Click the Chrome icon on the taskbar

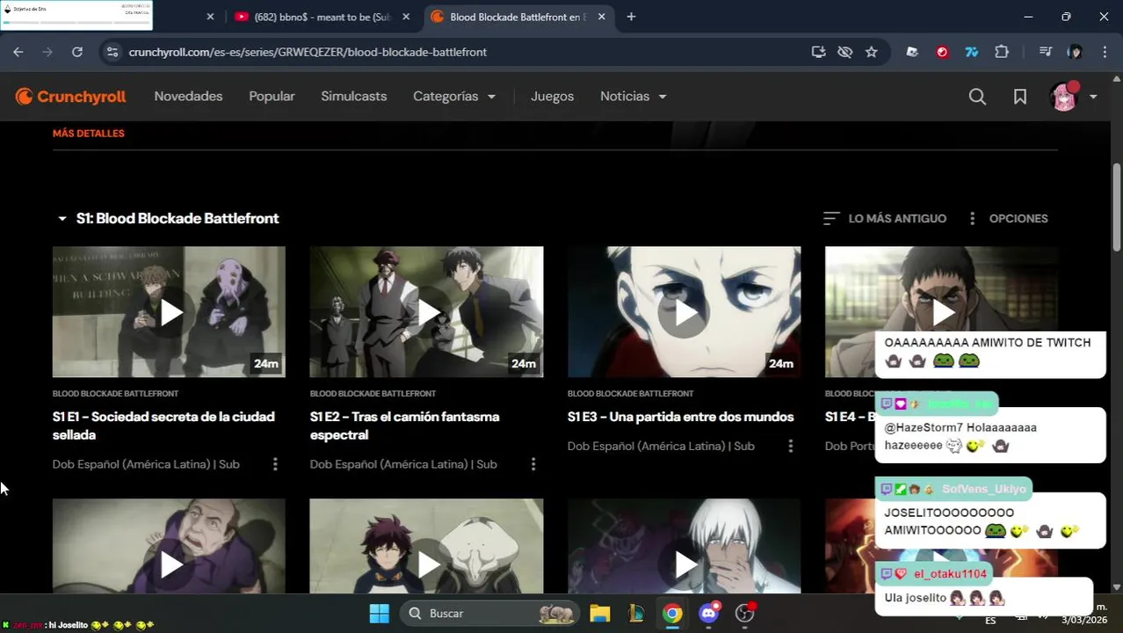[672, 614]
